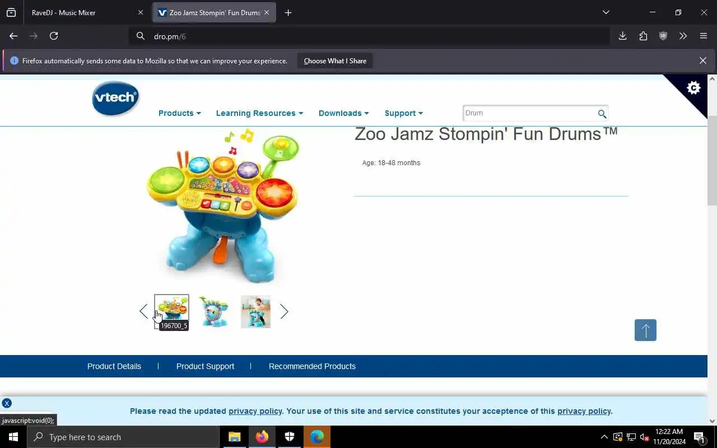Open the Firefox application menu
The image size is (717, 448).
[x=704, y=36]
